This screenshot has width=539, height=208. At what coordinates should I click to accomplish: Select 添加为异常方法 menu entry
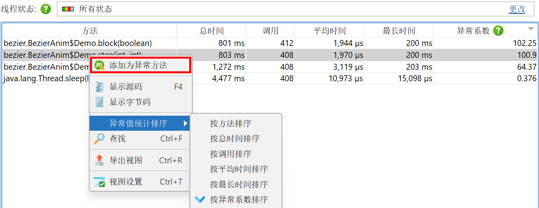[141, 65]
